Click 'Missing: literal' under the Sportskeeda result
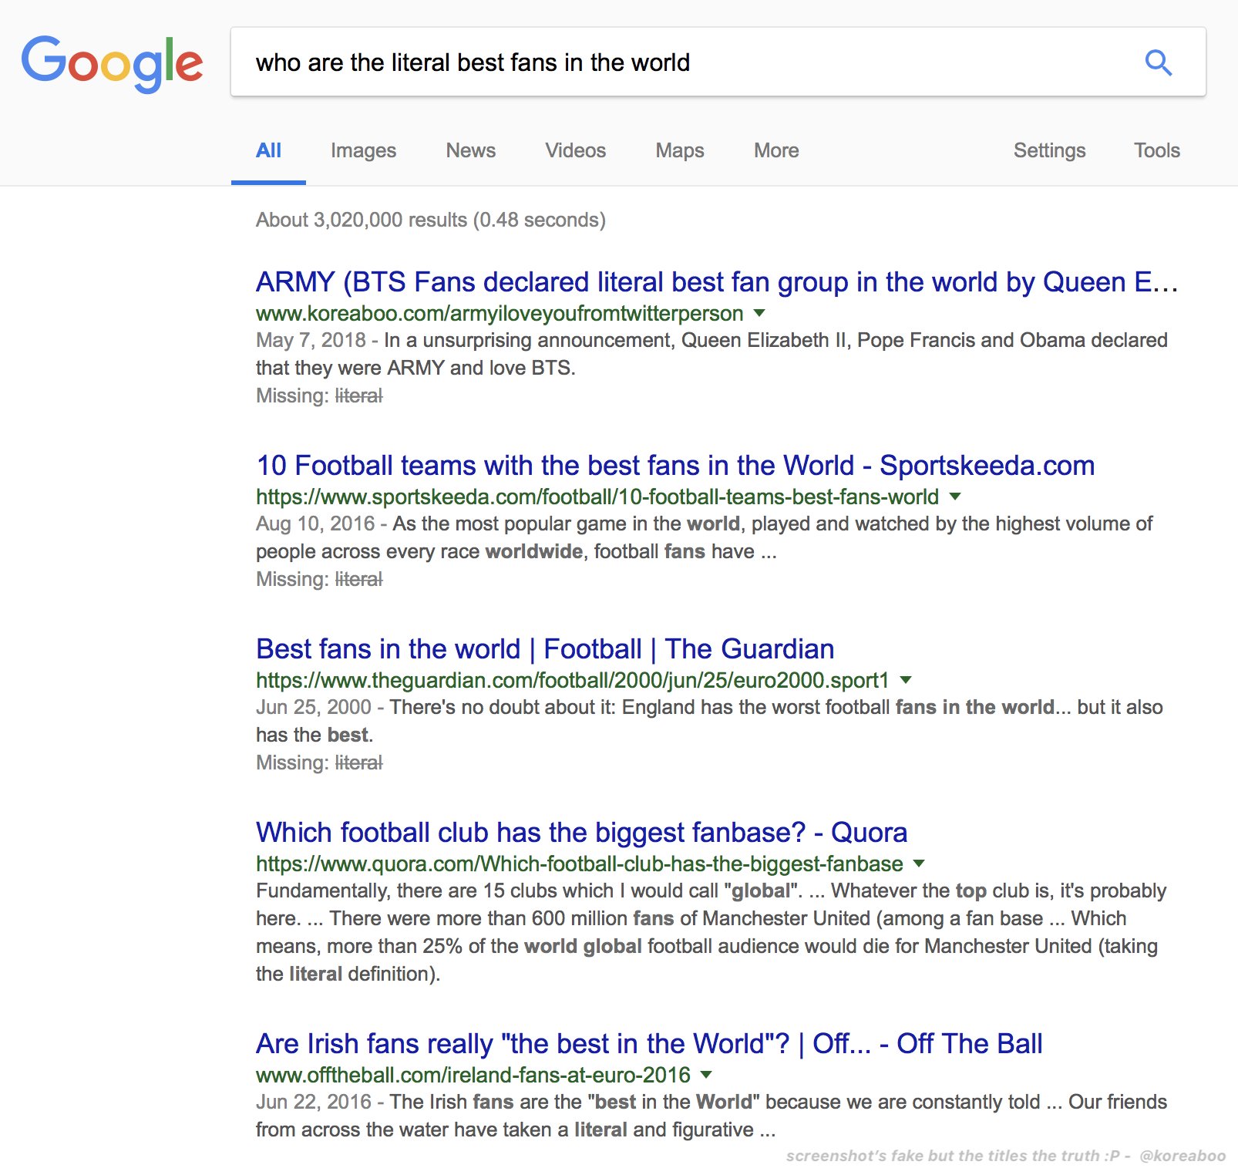1238x1175 pixels. coord(319,580)
